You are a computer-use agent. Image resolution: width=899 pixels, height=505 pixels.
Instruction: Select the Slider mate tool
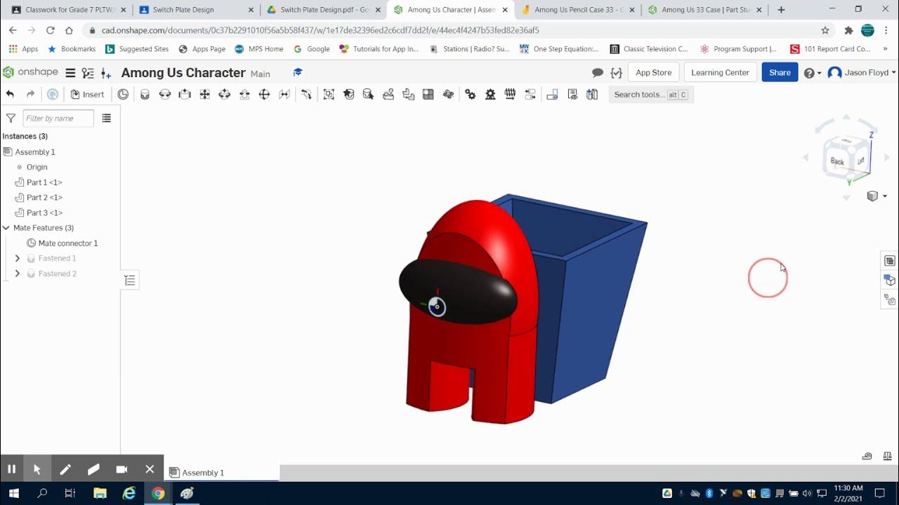point(185,94)
